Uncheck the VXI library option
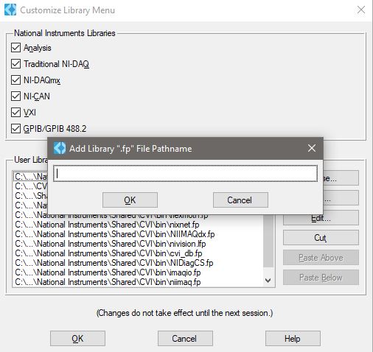 (x=15, y=113)
